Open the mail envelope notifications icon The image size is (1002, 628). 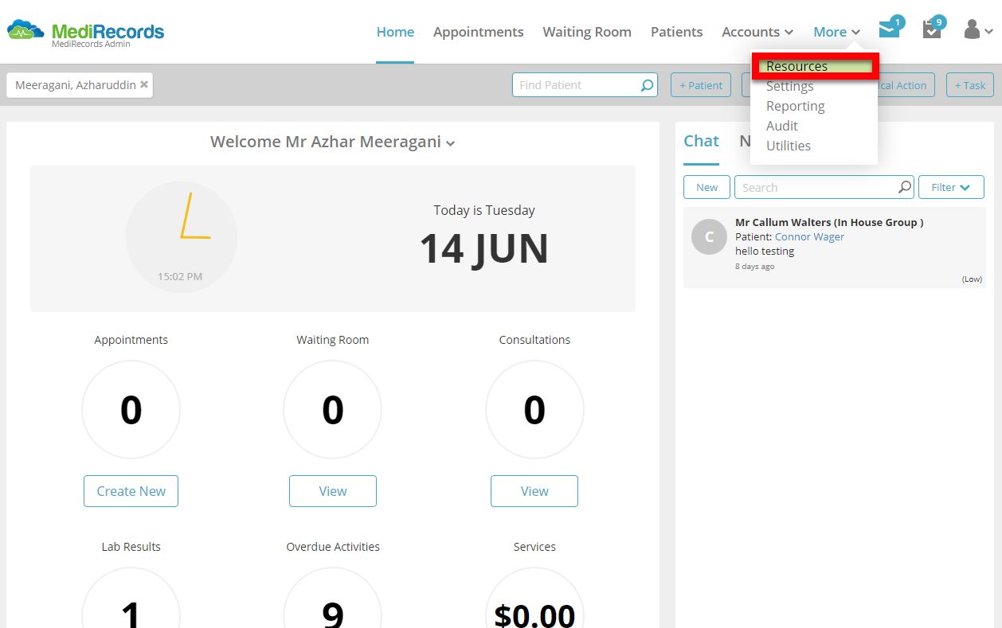pos(889,30)
